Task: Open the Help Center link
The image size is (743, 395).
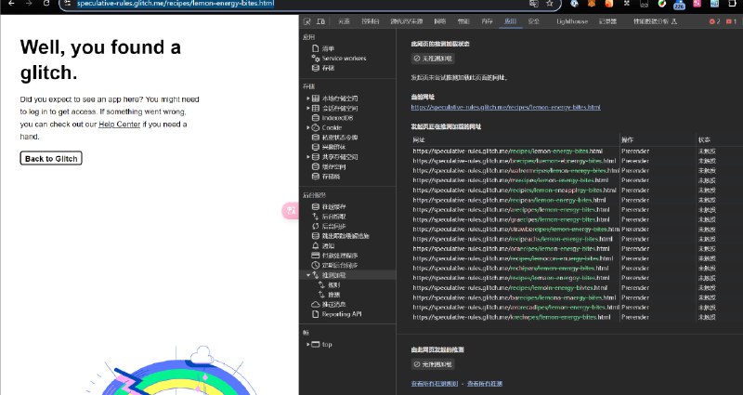Action: (x=120, y=125)
